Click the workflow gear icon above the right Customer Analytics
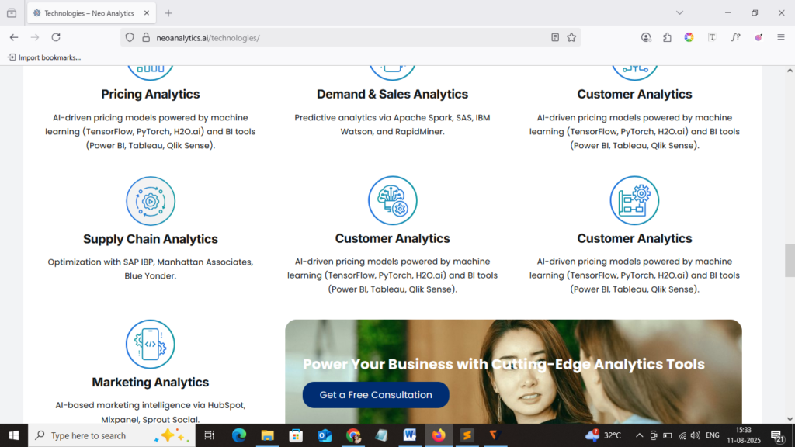The width and height of the screenshot is (795, 447). click(x=634, y=201)
